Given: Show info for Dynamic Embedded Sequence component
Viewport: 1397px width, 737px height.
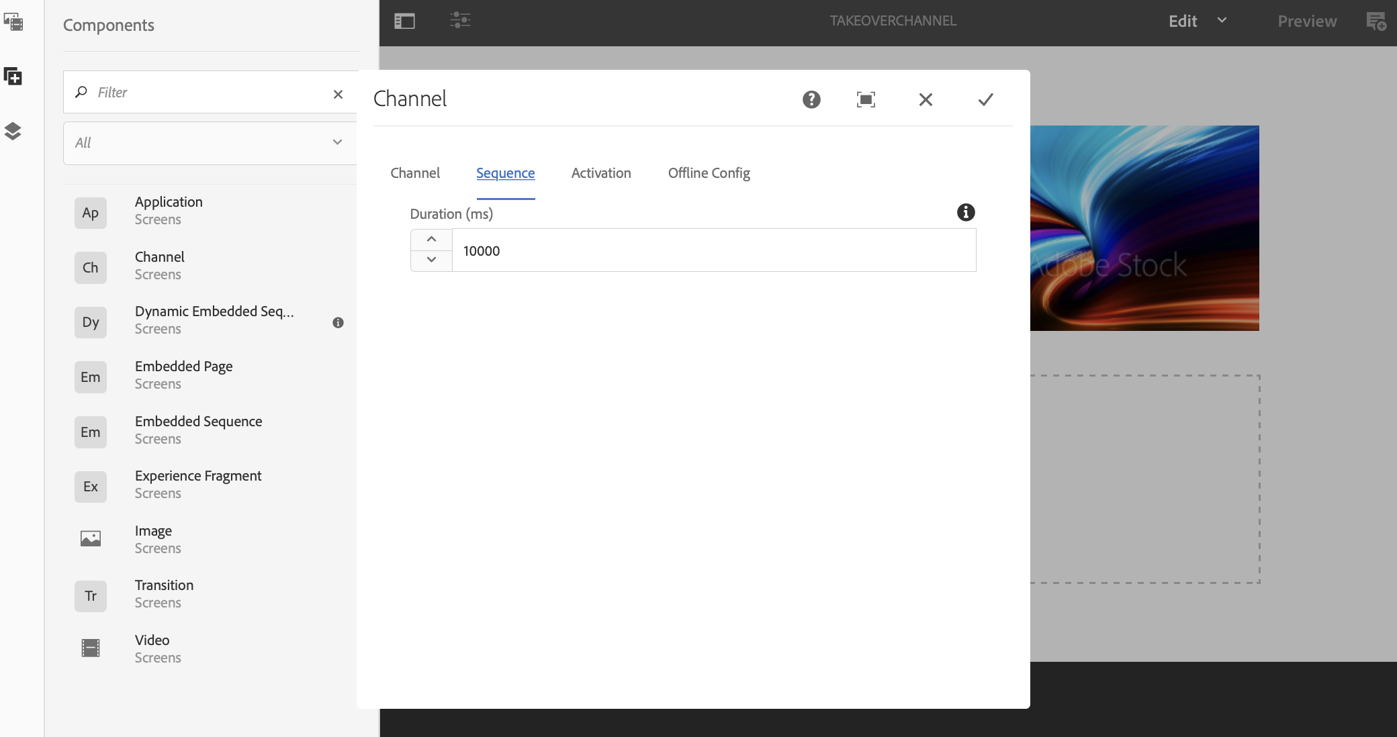Looking at the screenshot, I should tap(338, 323).
